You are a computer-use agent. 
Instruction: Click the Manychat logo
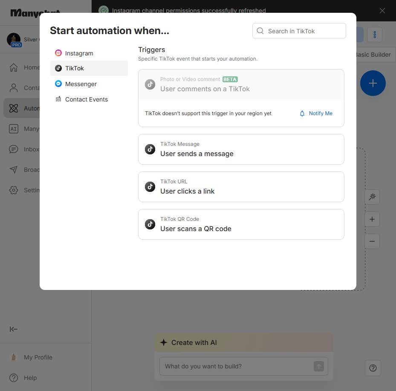coord(25,13)
